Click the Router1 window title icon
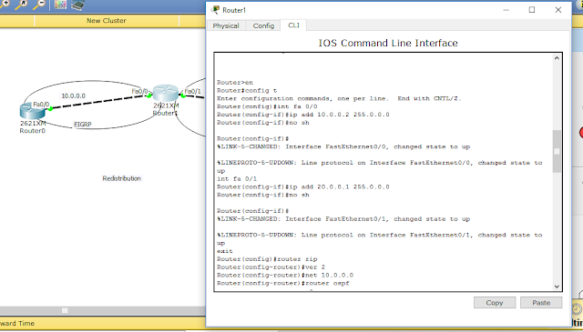 point(215,10)
